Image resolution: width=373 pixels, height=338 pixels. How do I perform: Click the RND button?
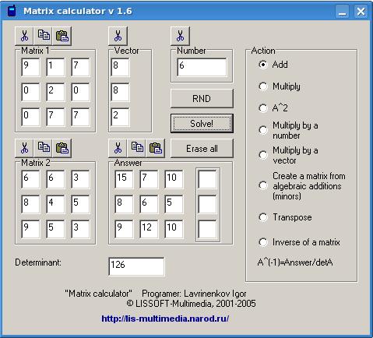click(202, 99)
